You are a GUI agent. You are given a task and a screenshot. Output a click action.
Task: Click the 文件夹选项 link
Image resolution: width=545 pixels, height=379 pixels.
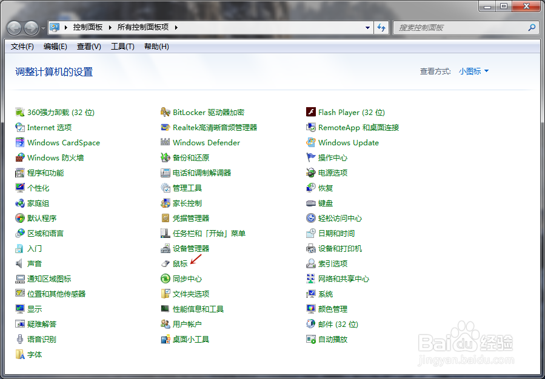click(x=191, y=294)
